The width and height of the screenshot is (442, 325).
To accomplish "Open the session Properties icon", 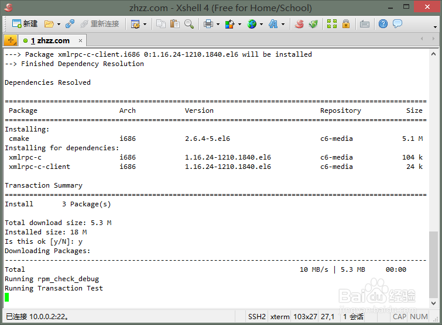I will tap(135, 24).
